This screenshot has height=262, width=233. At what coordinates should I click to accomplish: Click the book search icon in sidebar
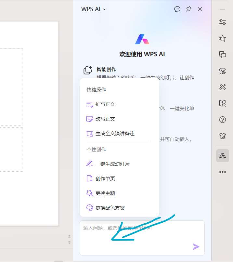(222, 103)
